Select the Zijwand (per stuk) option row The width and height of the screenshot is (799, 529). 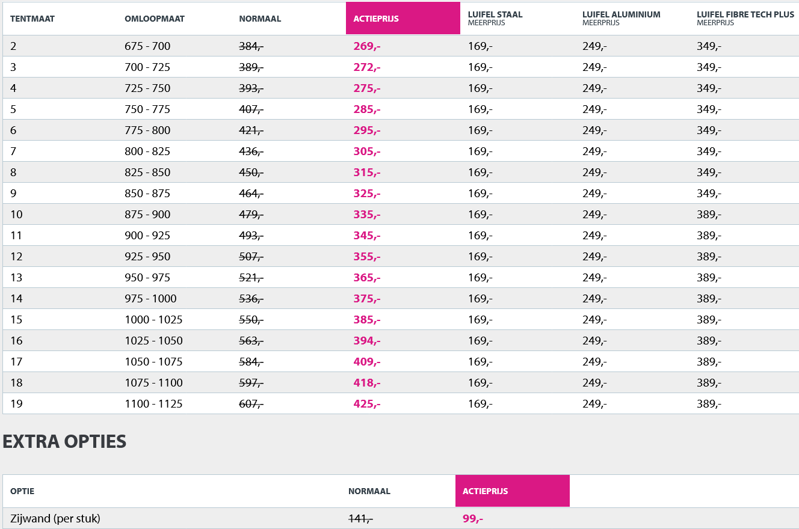tap(55, 518)
